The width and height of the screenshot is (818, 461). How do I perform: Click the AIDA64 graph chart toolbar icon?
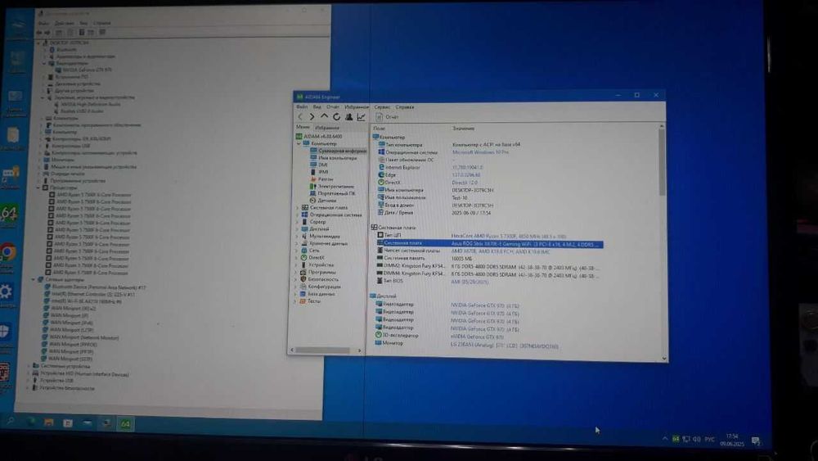click(x=361, y=117)
